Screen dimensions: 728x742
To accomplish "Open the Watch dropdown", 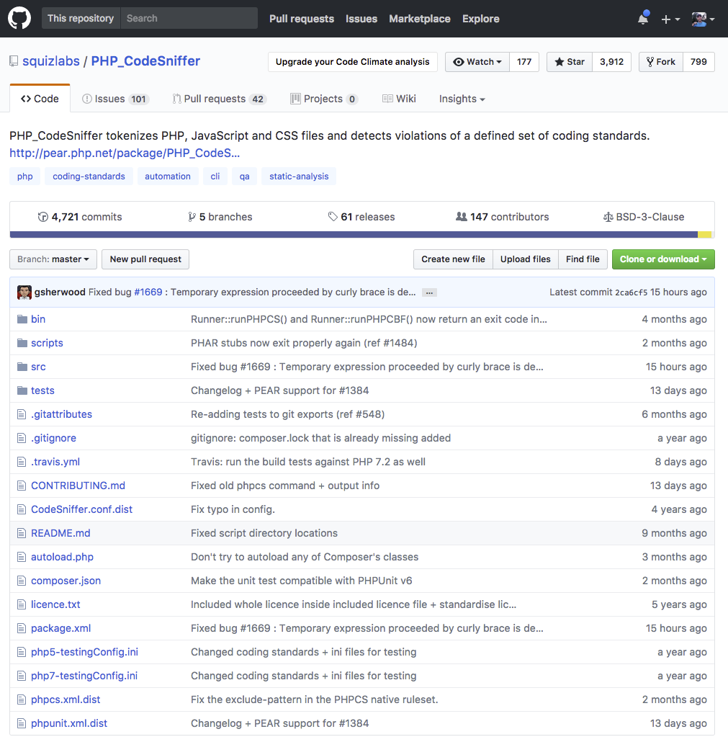I will click(477, 62).
